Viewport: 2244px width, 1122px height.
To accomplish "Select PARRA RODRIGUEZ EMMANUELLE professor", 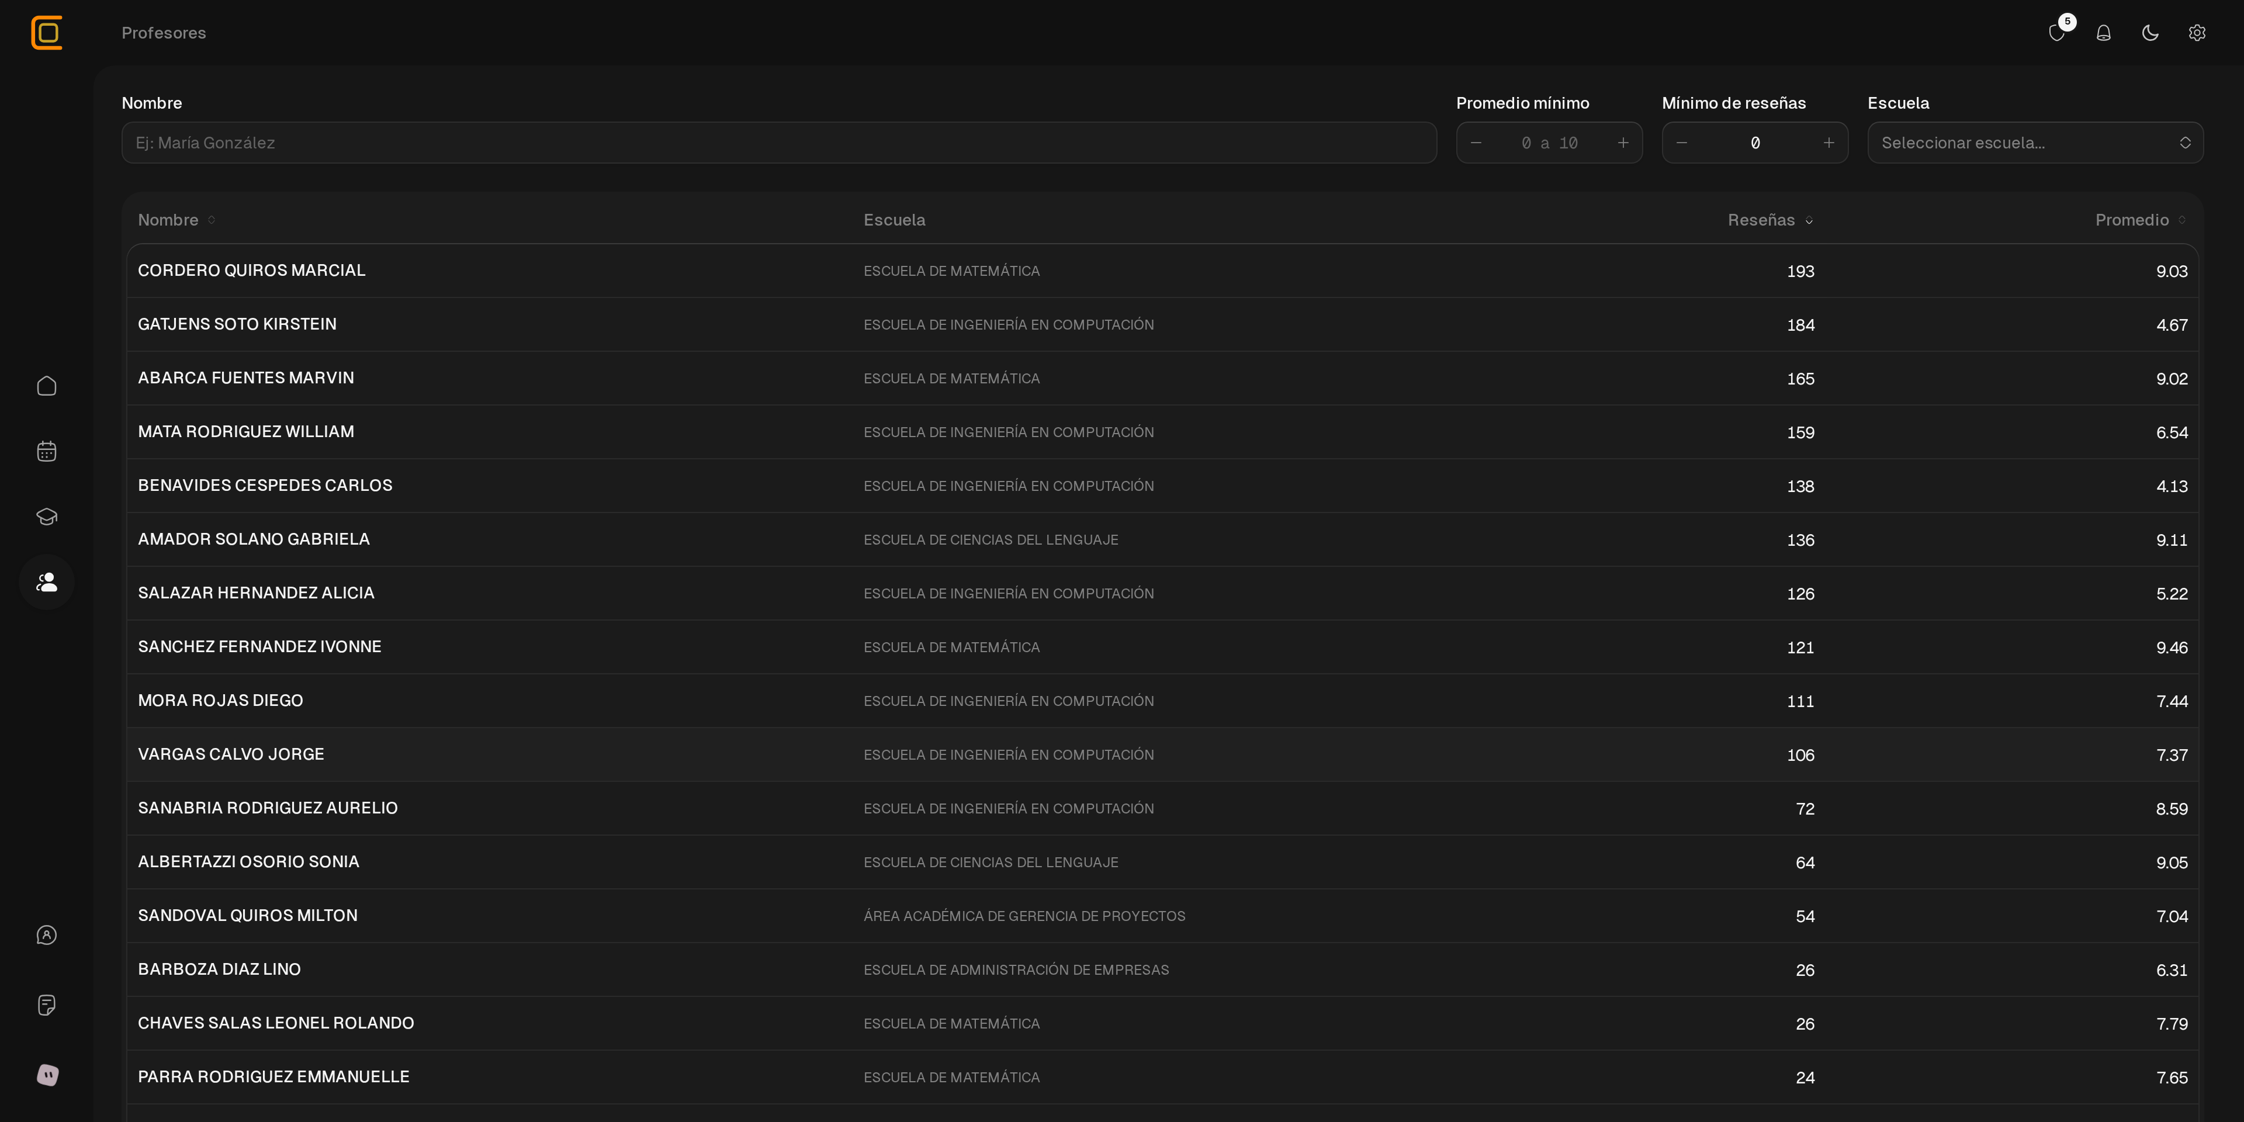I will coord(1163,1078).
